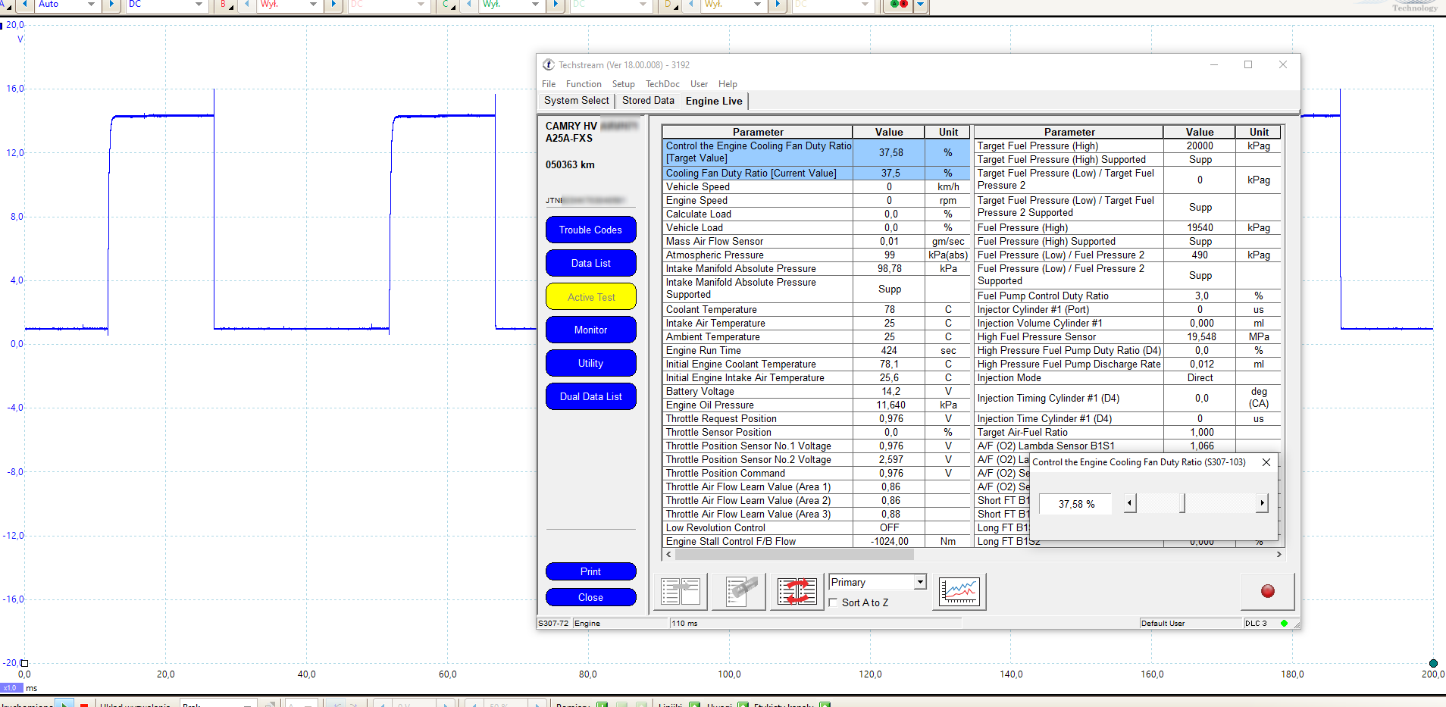This screenshot has height=707, width=1446.
Task: Click the Dual Data List button
Action: pos(590,396)
